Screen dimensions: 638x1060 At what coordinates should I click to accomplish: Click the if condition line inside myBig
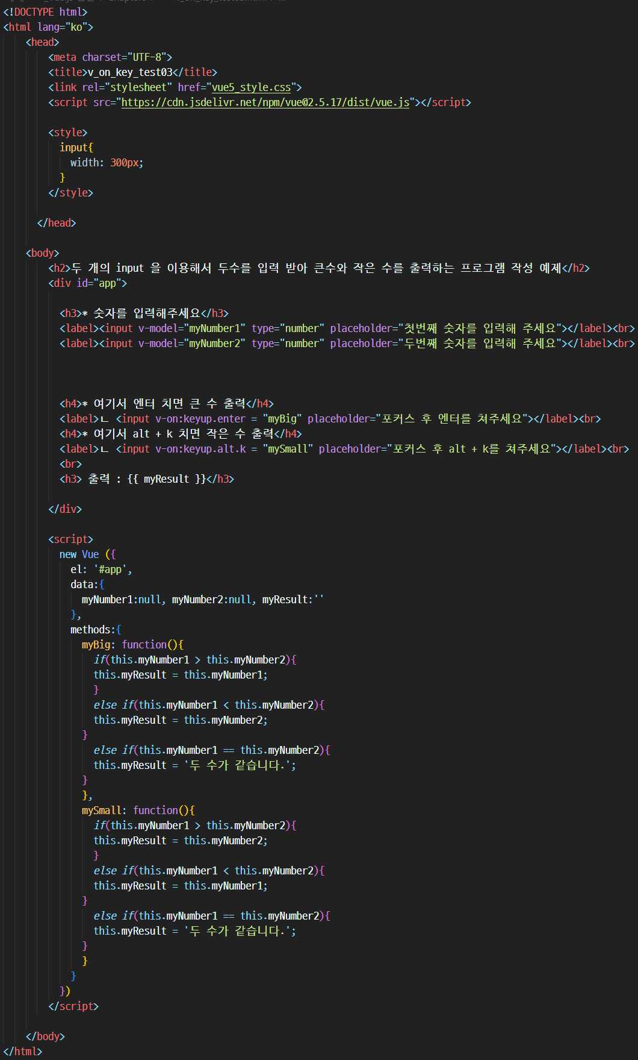195,660
